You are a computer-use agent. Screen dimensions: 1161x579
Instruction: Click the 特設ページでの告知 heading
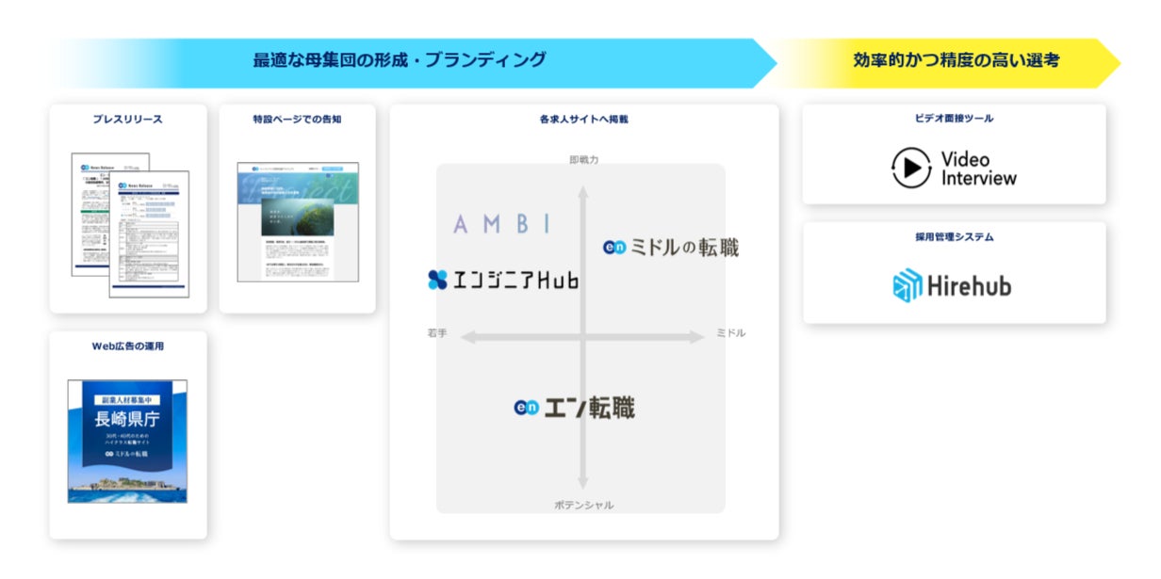297,120
